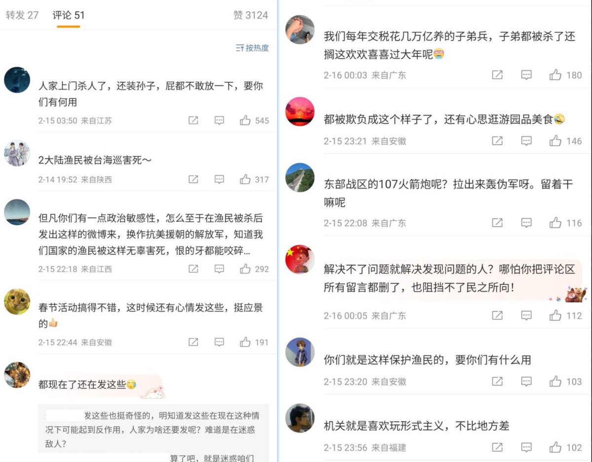
Task: Like the comment with 112 likes
Action: (x=555, y=315)
